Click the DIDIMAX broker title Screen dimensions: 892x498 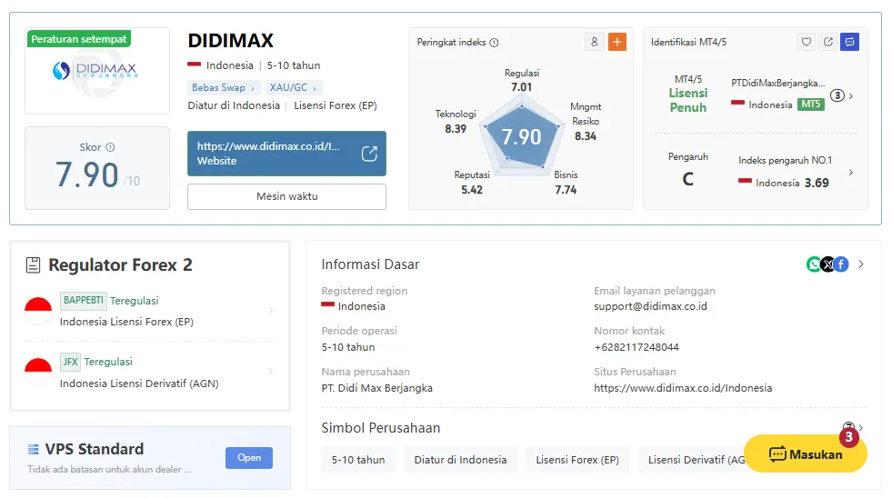click(230, 41)
